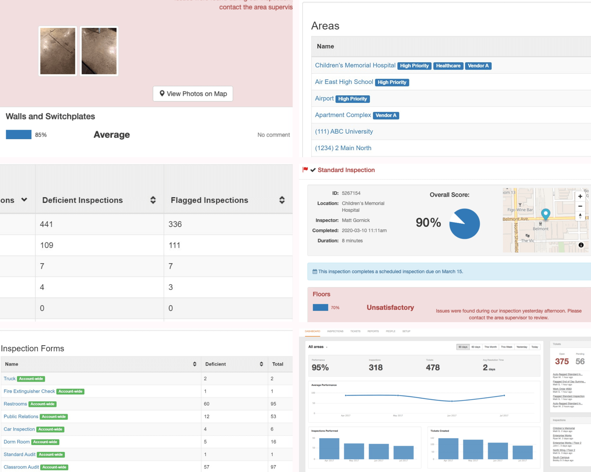Click the info icon on the map corner

581,245
